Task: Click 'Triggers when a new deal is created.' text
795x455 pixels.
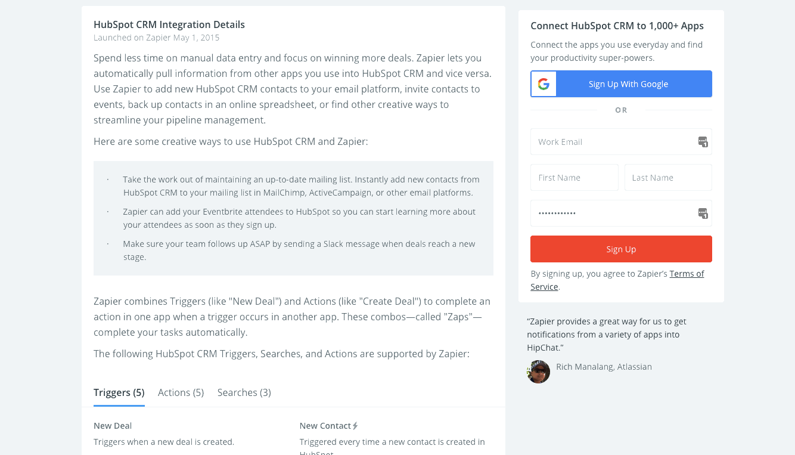Action: [164, 442]
